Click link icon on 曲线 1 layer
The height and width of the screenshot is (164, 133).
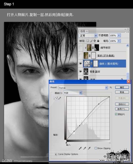pyautogui.click(x=92, y=63)
